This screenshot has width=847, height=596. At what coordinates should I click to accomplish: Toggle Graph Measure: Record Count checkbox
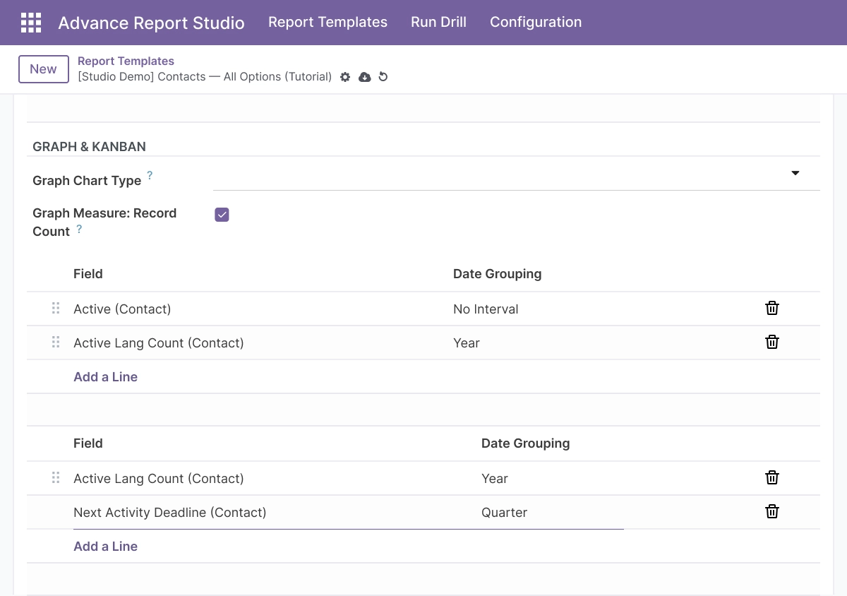222,215
